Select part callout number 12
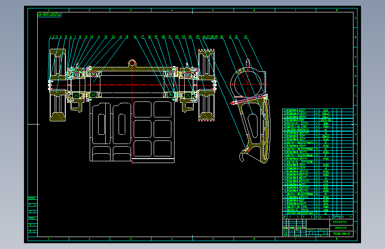This screenshot has width=385, height=249. 106,37
